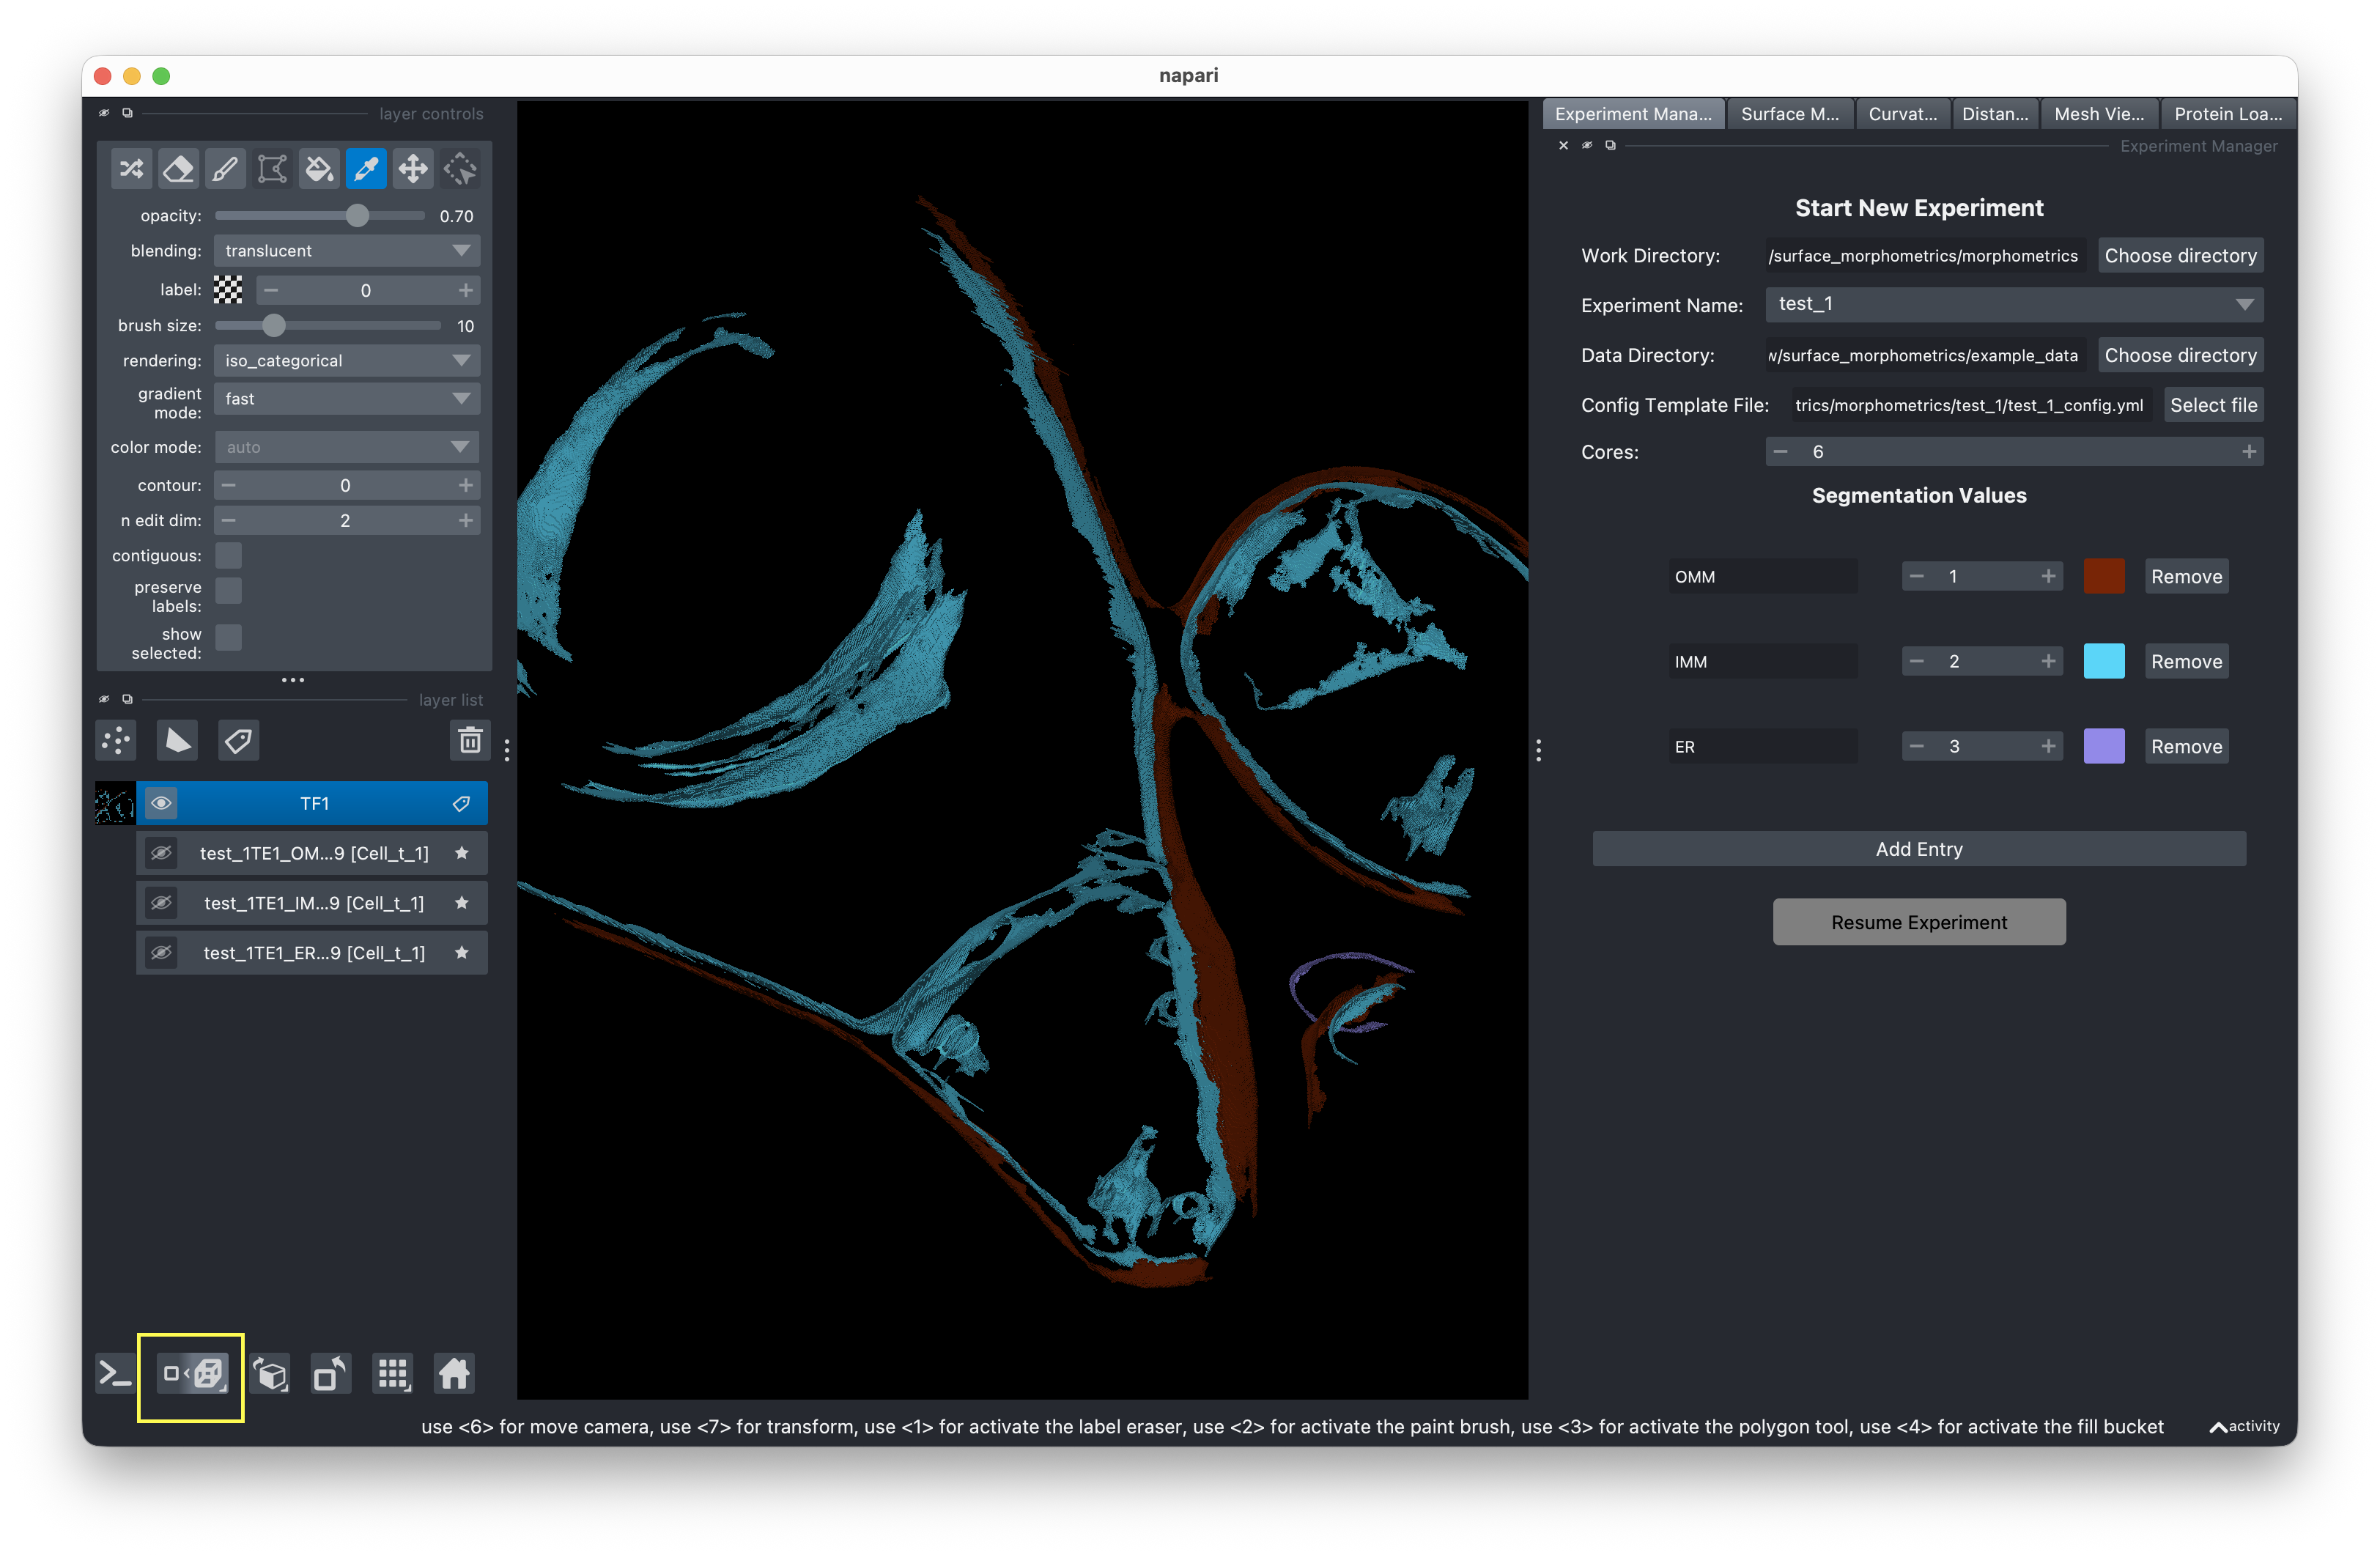Remove the ER segmentation entry
The image size is (2380, 1555).
2186,747
